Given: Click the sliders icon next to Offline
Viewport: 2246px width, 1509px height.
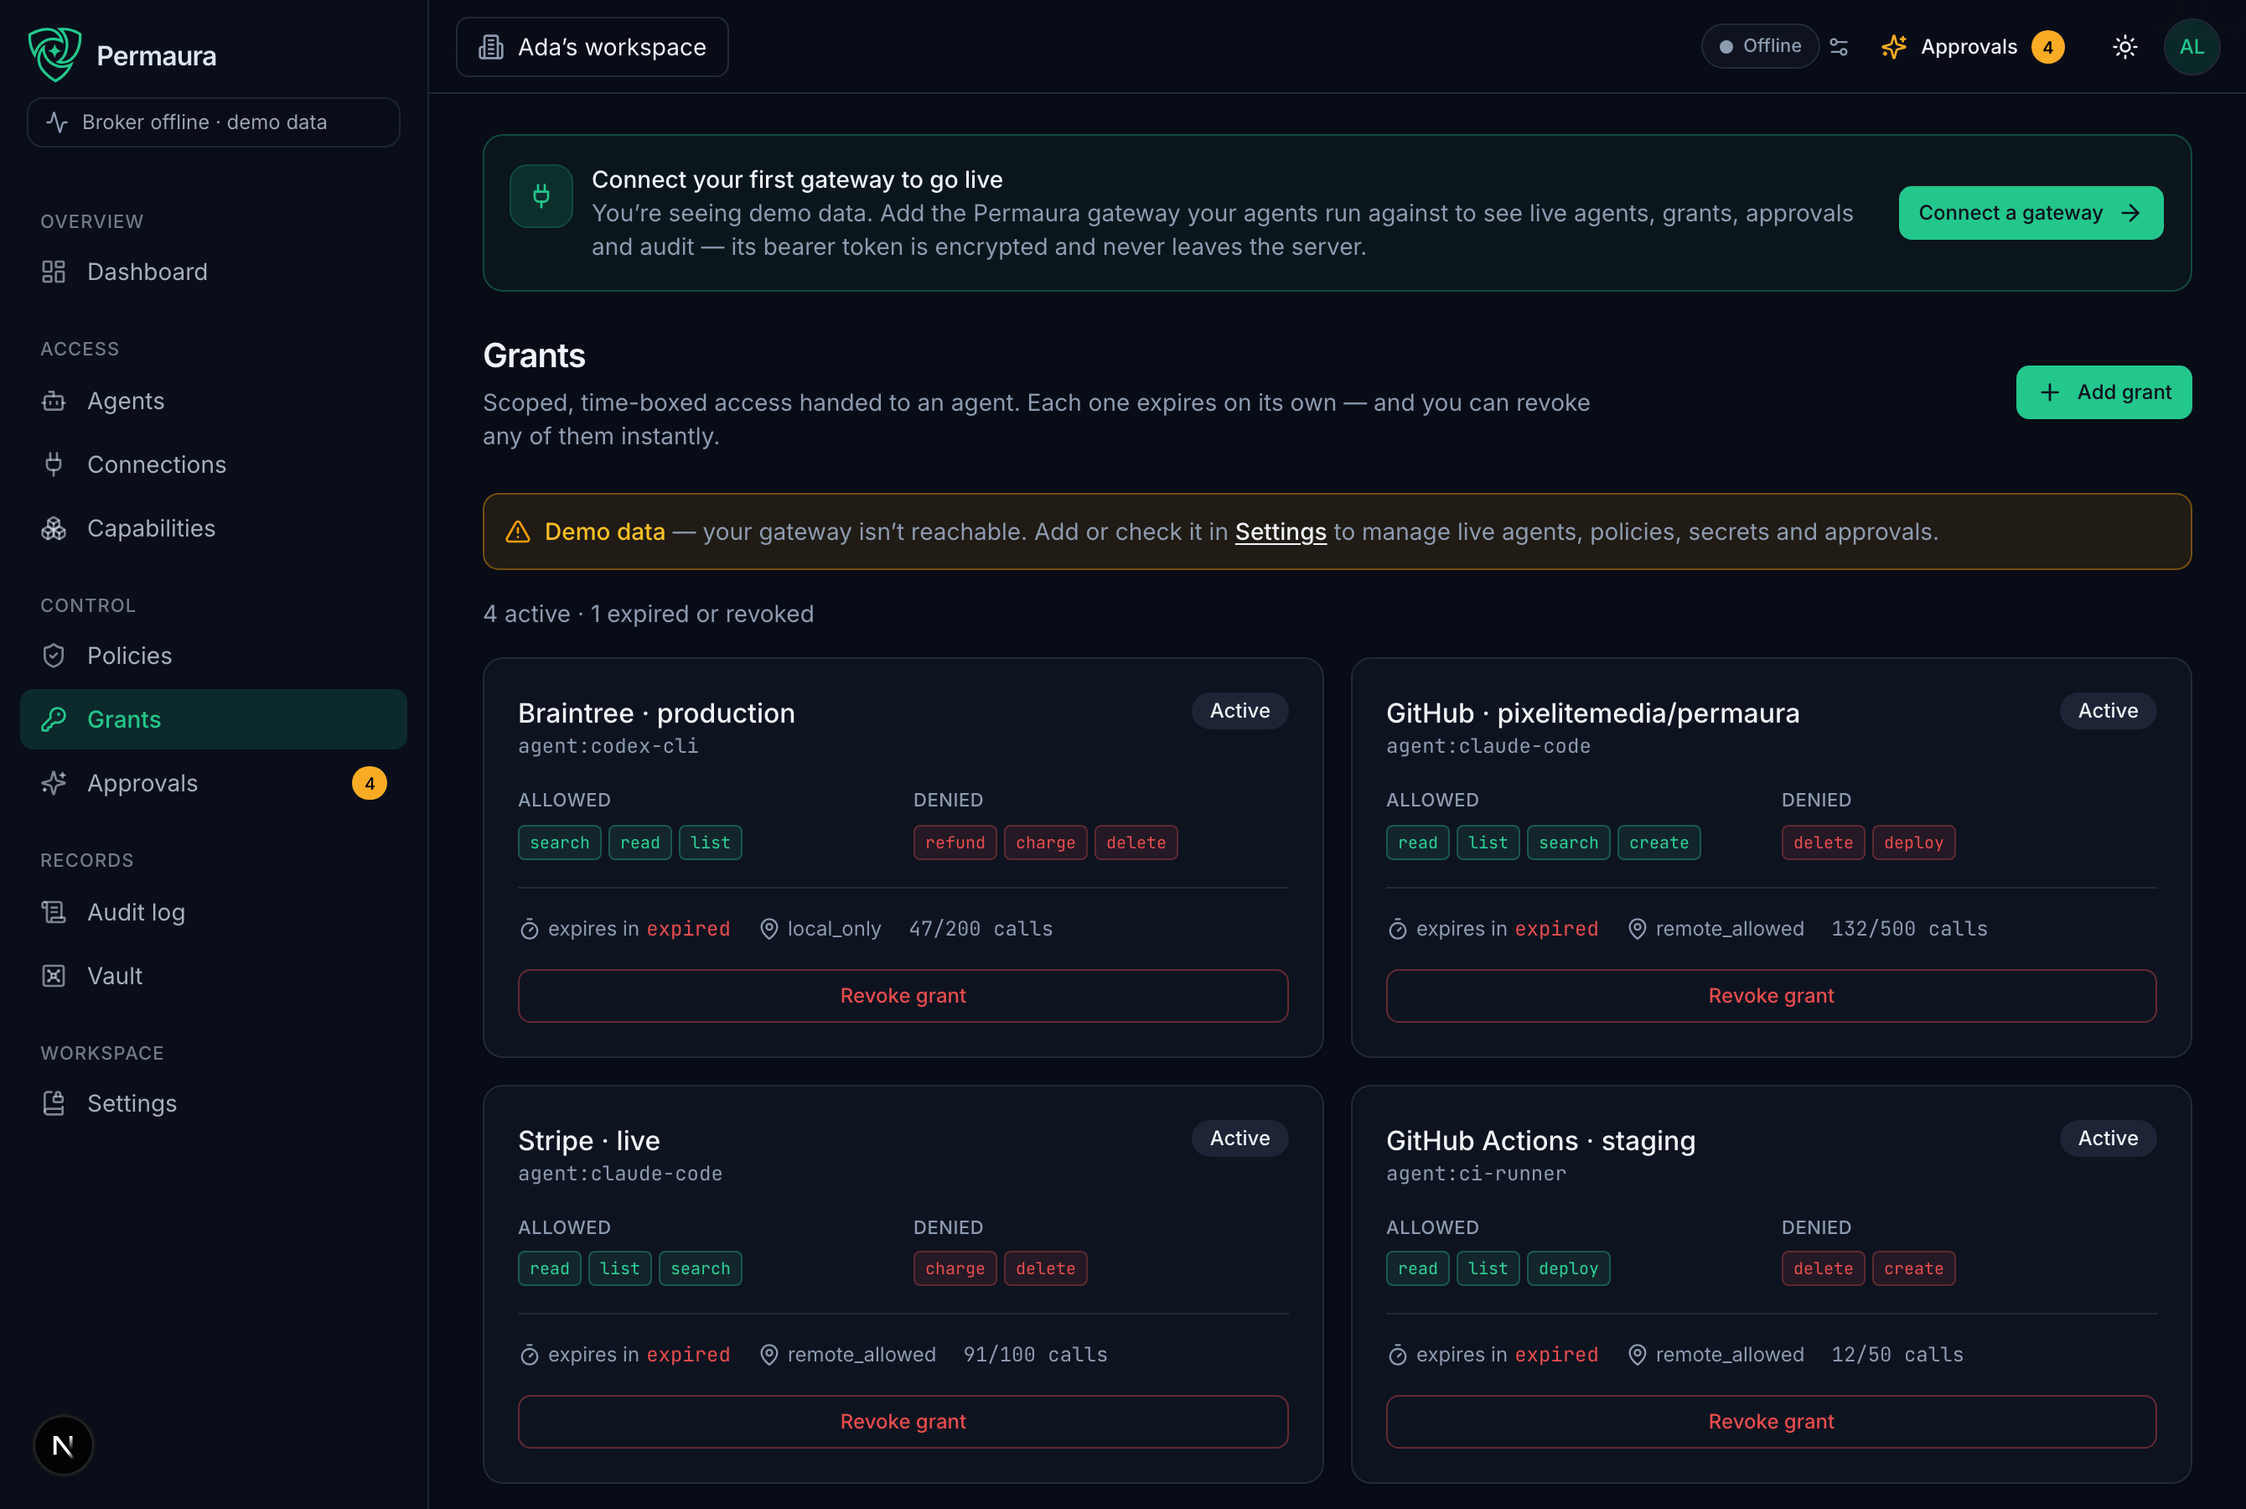Looking at the screenshot, I should 1838,46.
